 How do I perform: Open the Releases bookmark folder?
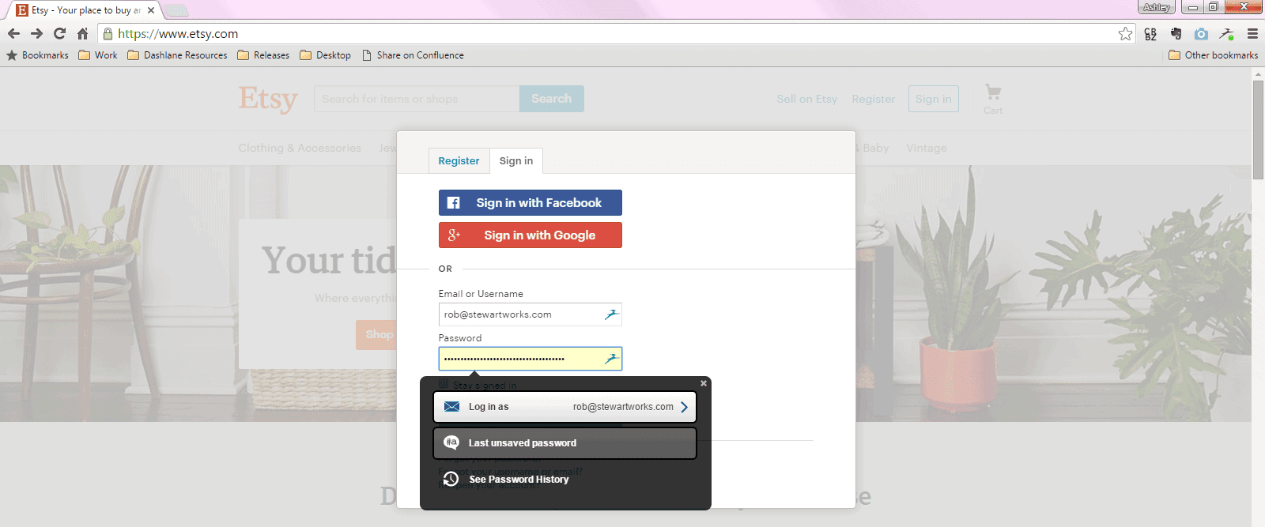click(x=263, y=55)
